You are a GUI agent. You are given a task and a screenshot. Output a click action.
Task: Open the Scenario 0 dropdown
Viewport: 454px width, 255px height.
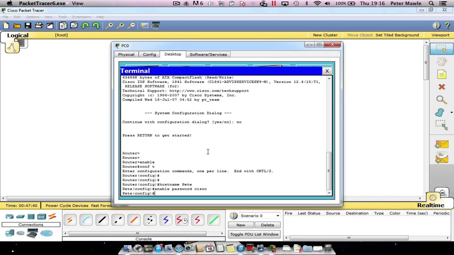pos(260,216)
